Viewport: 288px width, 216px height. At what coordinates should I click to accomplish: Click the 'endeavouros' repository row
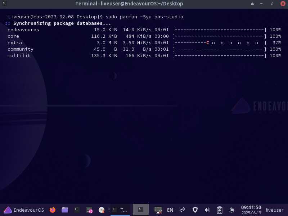(144, 30)
